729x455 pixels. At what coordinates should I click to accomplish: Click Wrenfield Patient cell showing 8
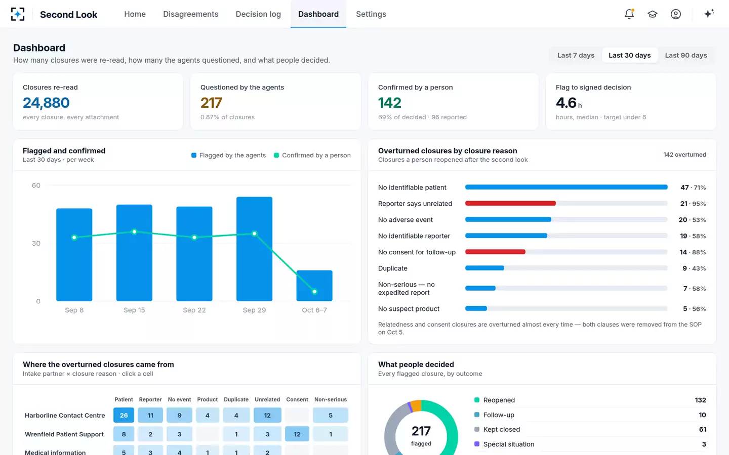click(124, 434)
